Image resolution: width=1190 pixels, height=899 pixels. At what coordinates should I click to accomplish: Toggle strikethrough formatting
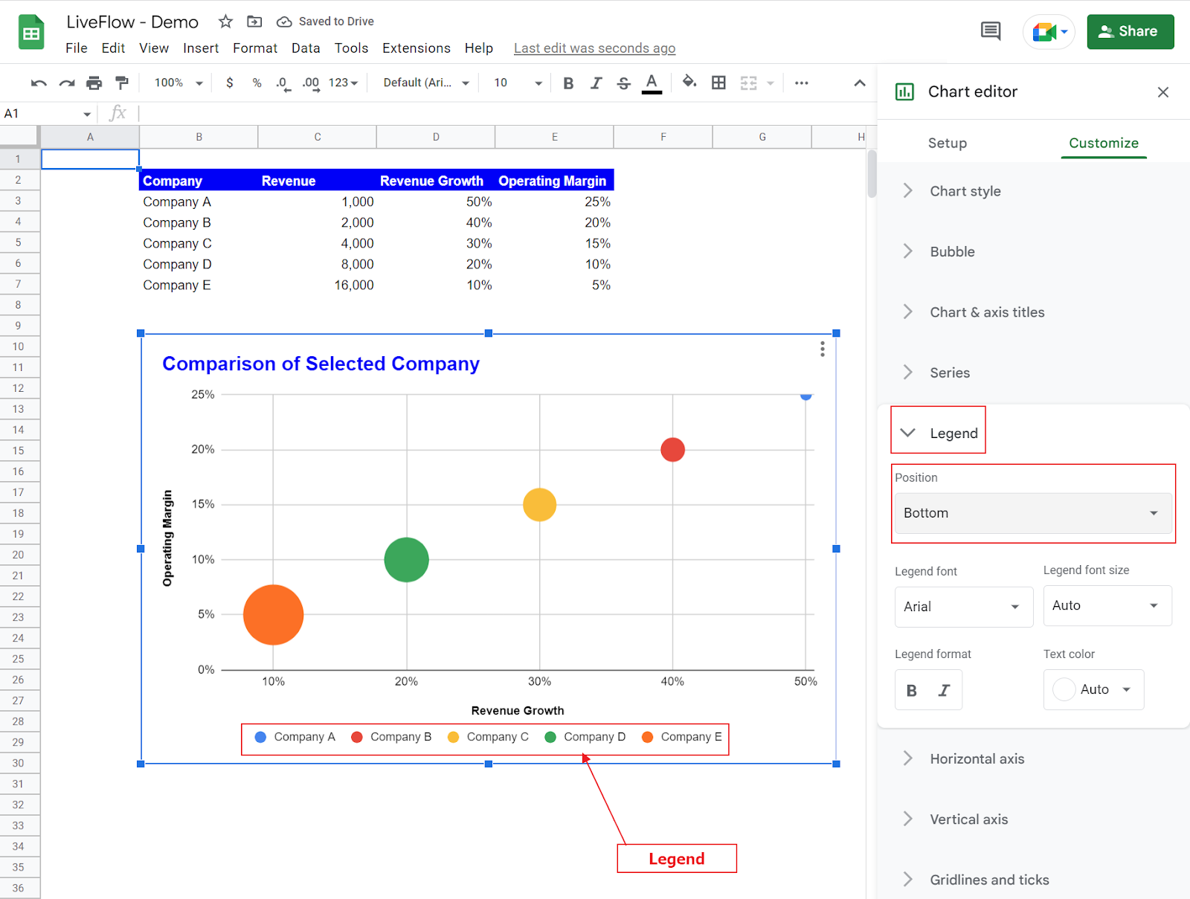pyautogui.click(x=624, y=83)
